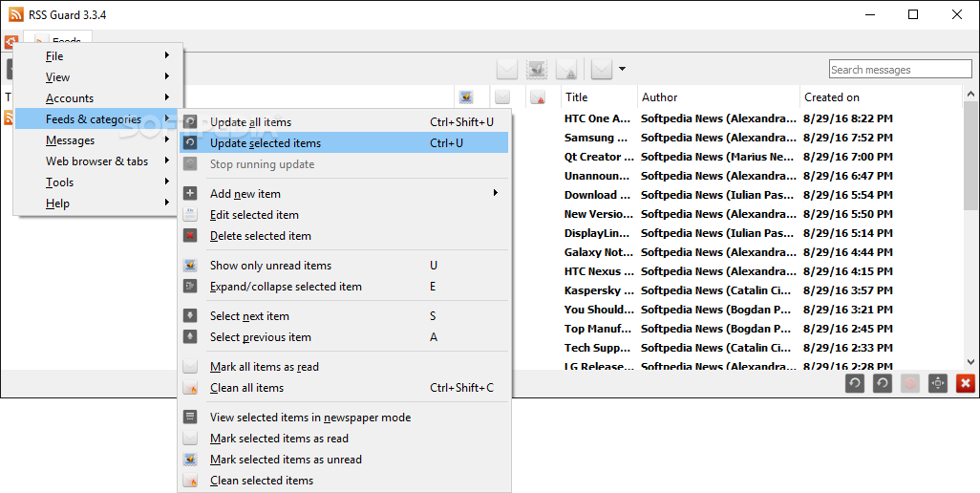Click the mark-unread stamped envelope toolbar icon
This screenshot has height=493, width=980.
[537, 70]
